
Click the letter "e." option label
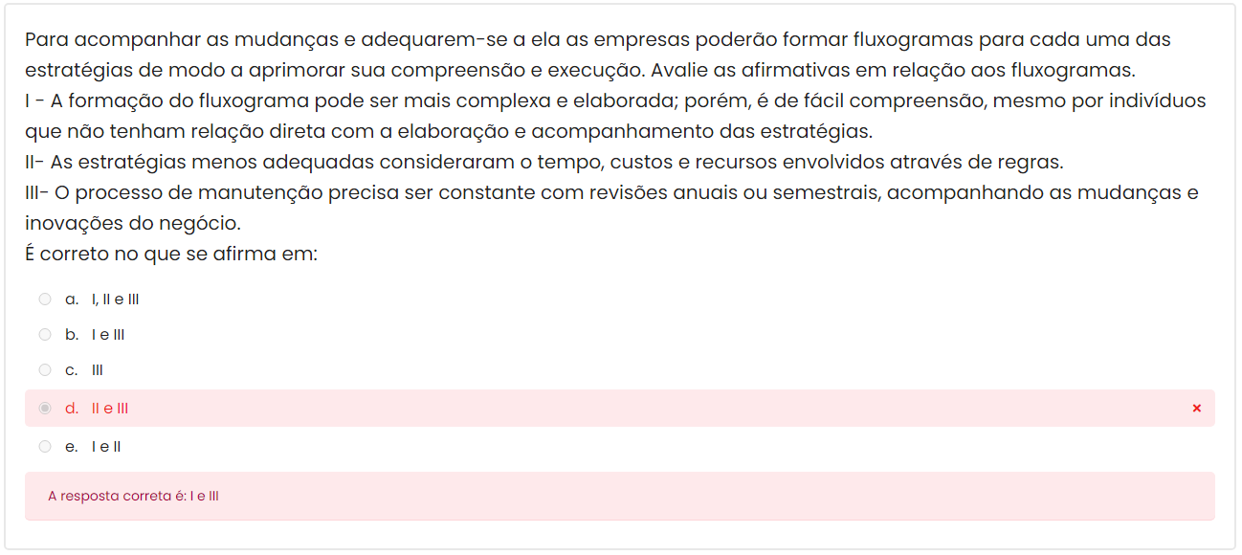click(x=72, y=447)
